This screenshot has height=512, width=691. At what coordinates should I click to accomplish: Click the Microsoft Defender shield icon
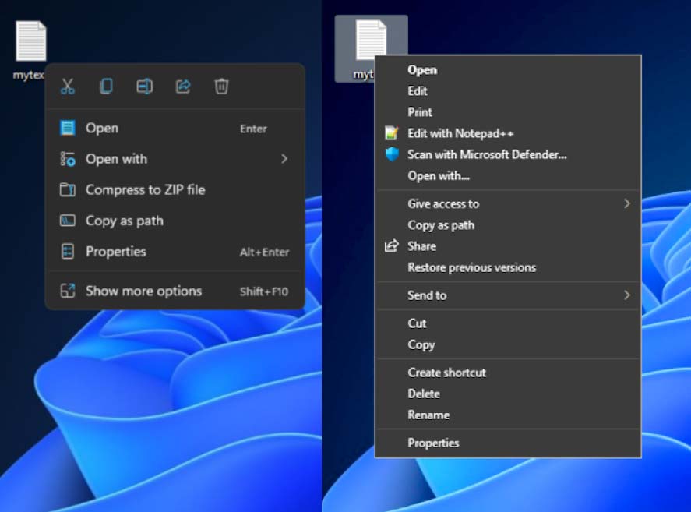[392, 154]
